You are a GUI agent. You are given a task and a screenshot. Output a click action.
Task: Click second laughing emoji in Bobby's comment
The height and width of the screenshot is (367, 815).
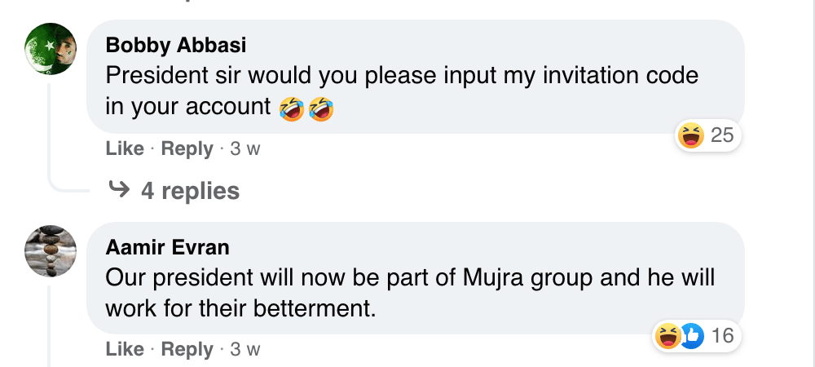(x=320, y=108)
